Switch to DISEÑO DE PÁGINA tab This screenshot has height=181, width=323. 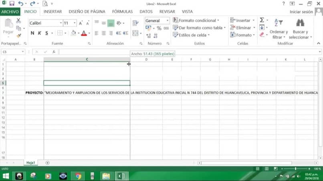coord(87,12)
